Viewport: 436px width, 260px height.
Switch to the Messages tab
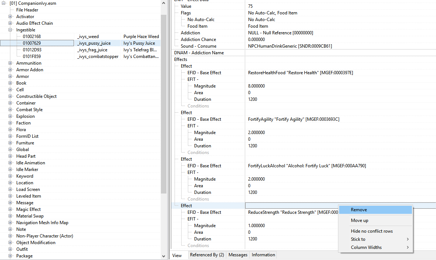pyautogui.click(x=238, y=255)
